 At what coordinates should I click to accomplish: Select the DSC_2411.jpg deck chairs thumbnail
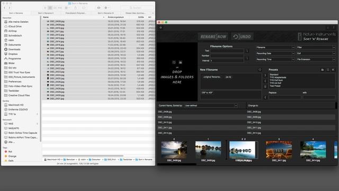[x=279, y=150]
